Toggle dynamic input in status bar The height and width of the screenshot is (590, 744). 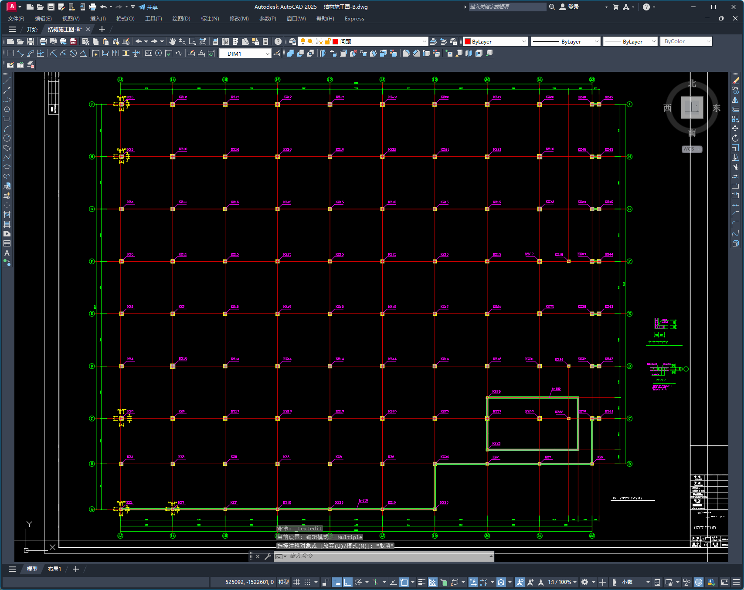coord(336,582)
